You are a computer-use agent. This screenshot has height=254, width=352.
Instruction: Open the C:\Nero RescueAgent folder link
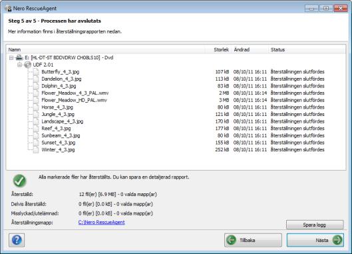101,222
